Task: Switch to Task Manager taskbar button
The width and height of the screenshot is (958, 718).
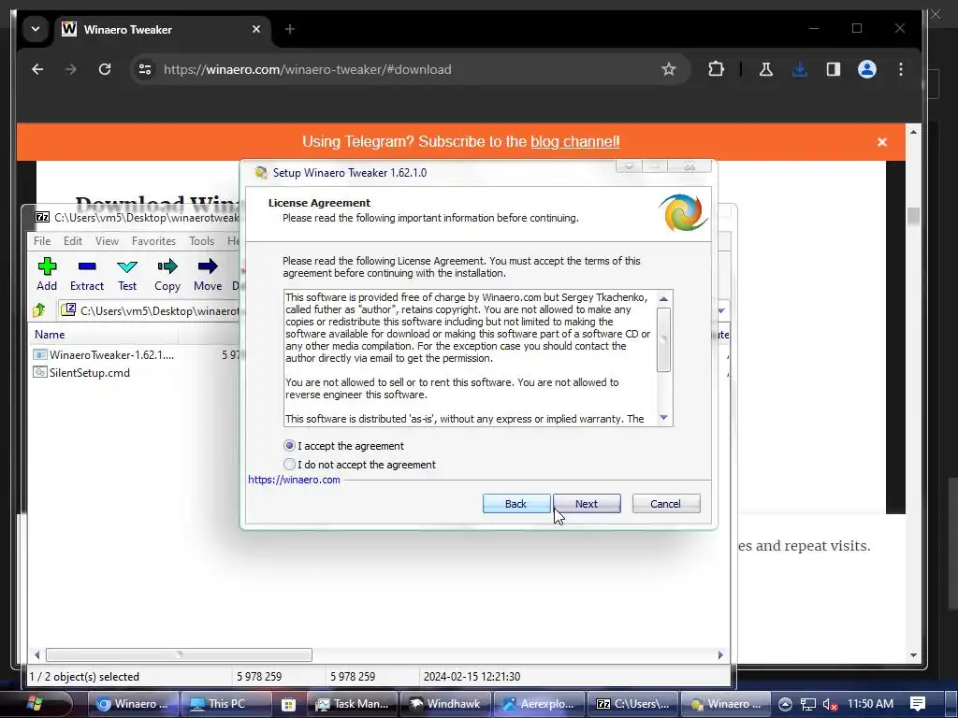Action: tap(352, 704)
